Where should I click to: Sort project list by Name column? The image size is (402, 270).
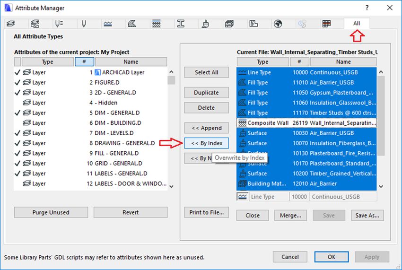(131, 62)
